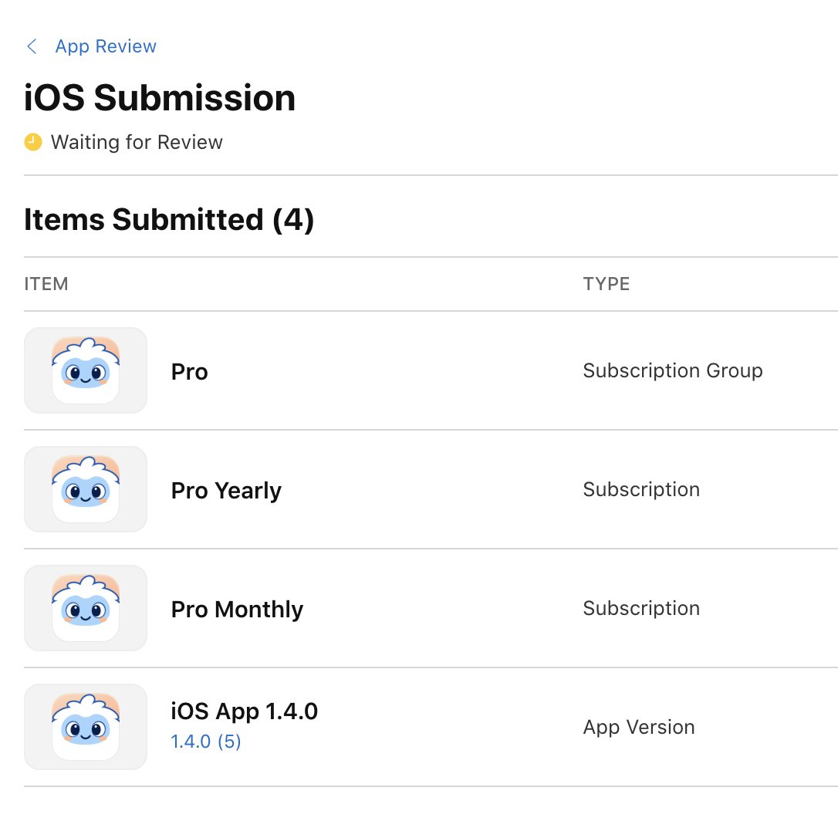The image size is (838, 838).
Task: Click the Pro Yearly app icon thumbnail
Action: point(86,489)
